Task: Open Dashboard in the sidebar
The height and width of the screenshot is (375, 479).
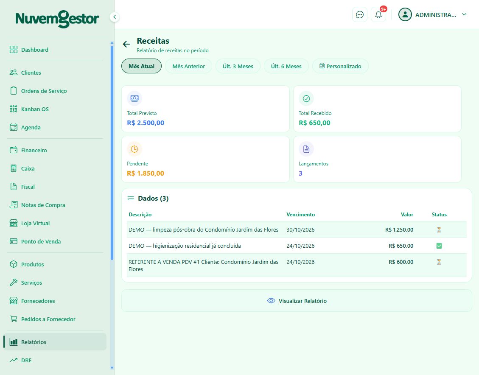Action: 55,50
